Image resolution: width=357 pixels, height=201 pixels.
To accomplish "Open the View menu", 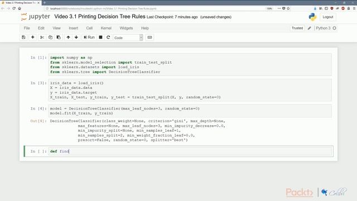I will [56, 28].
